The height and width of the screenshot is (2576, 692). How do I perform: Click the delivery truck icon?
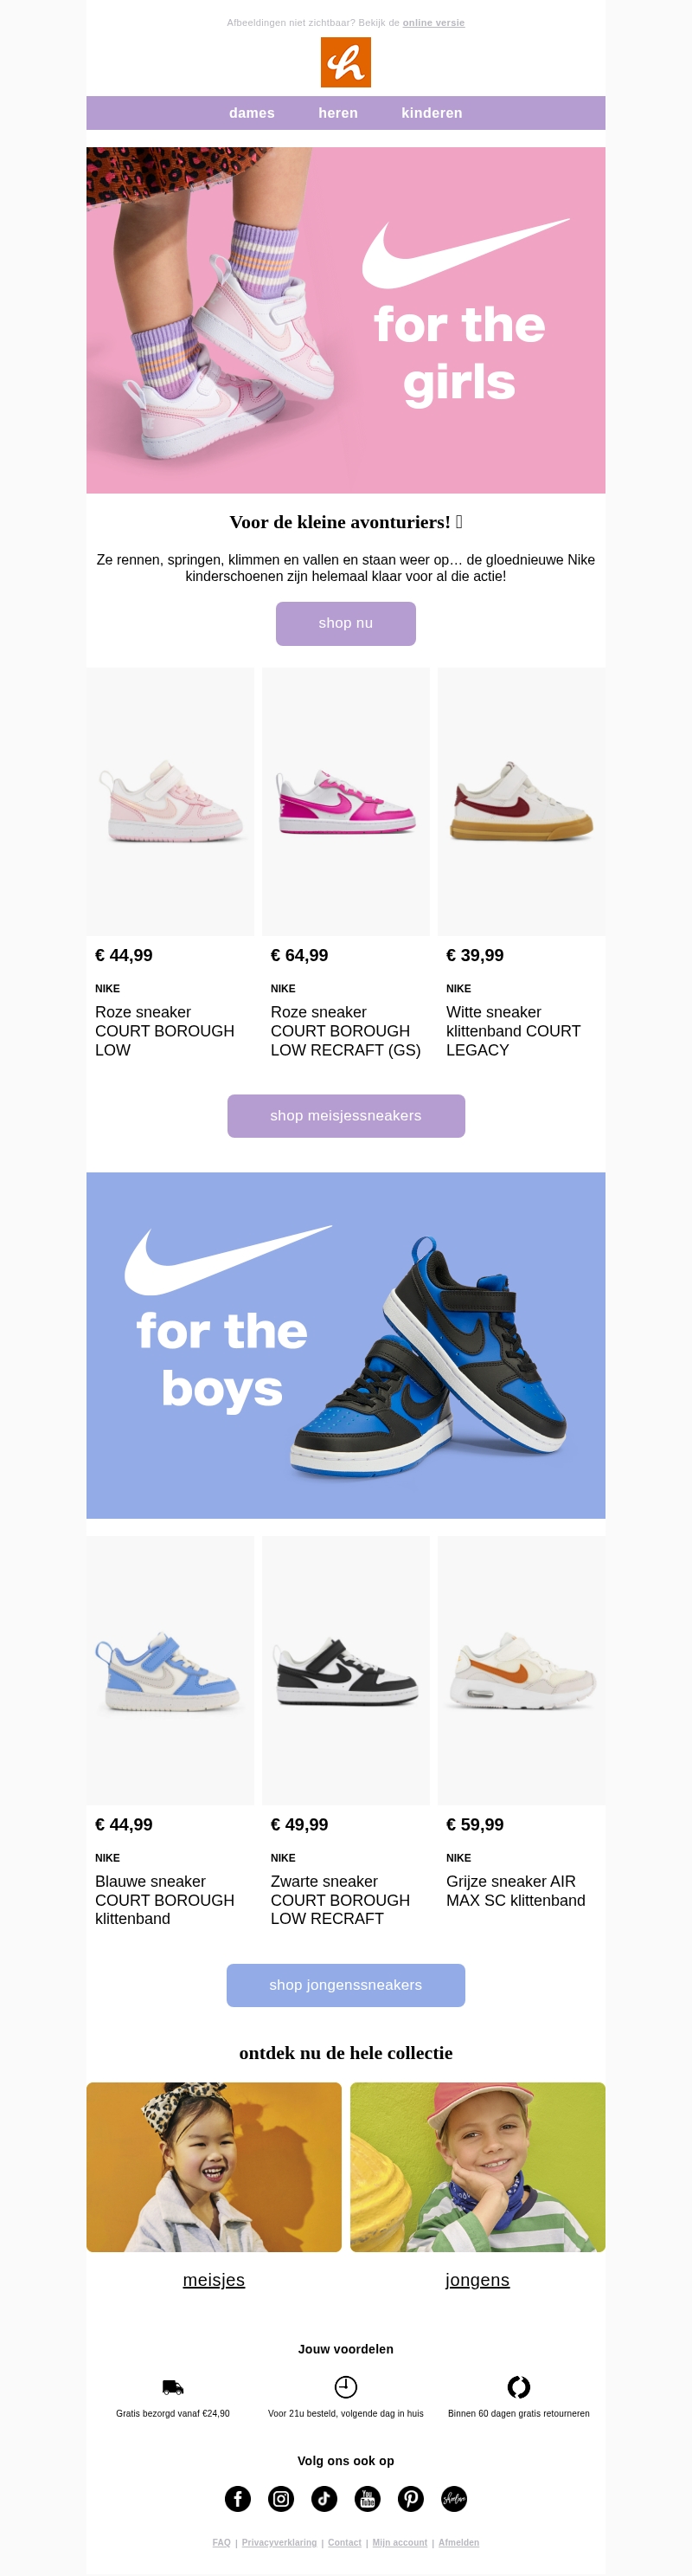point(173,2386)
